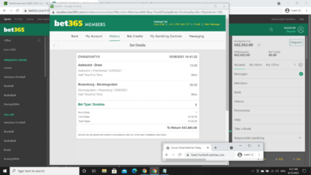The height and width of the screenshot is (175, 311).
Task: Open File Explorer from the taskbar
Action: click(x=104, y=171)
